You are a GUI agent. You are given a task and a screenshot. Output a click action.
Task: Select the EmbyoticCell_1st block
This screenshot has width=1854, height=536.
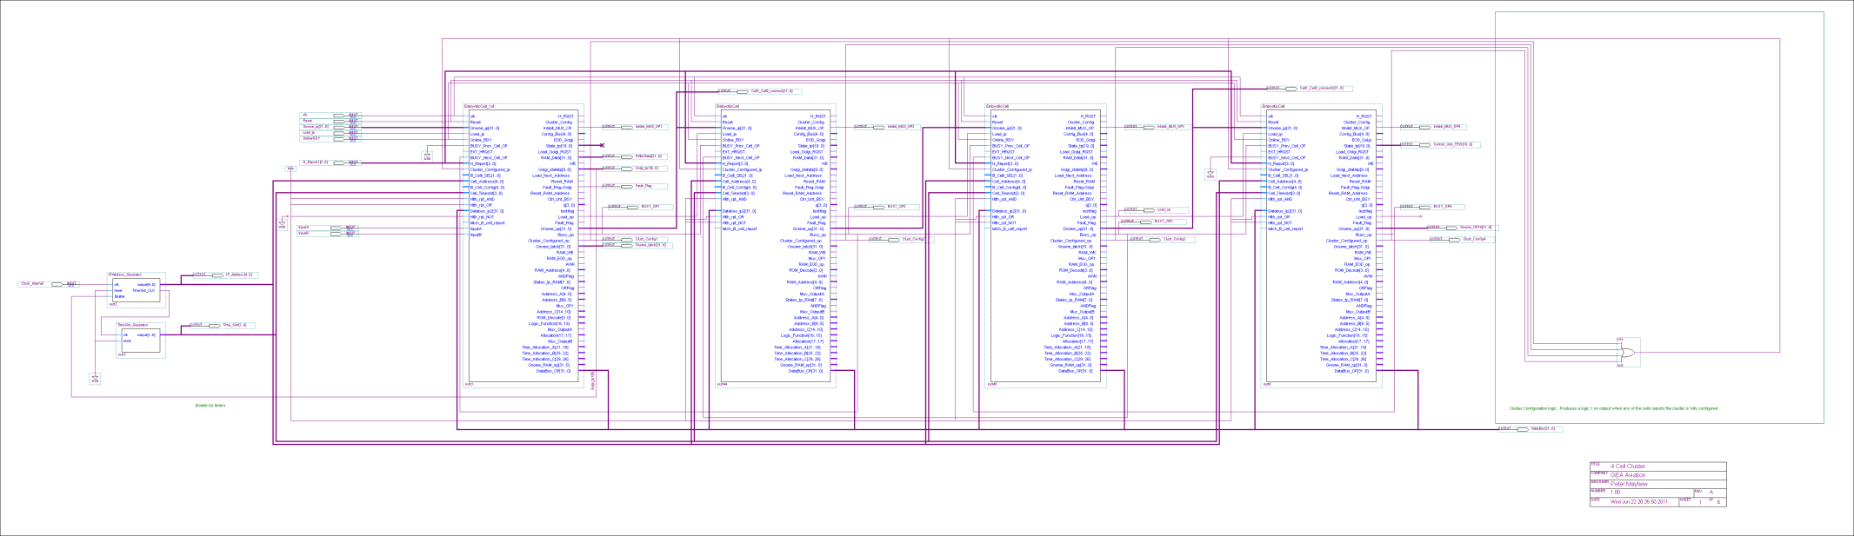pos(524,243)
